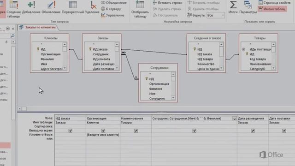Collapse navigation group with double chevron up
The width and height of the screenshot is (295, 166).
(x=6, y=42)
